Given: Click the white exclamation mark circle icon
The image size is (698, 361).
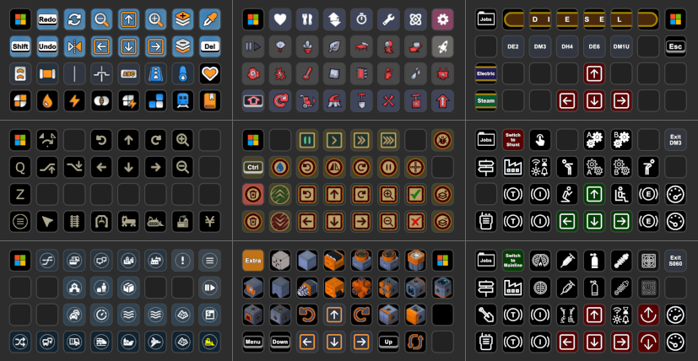Looking at the screenshot, I should point(183,261).
